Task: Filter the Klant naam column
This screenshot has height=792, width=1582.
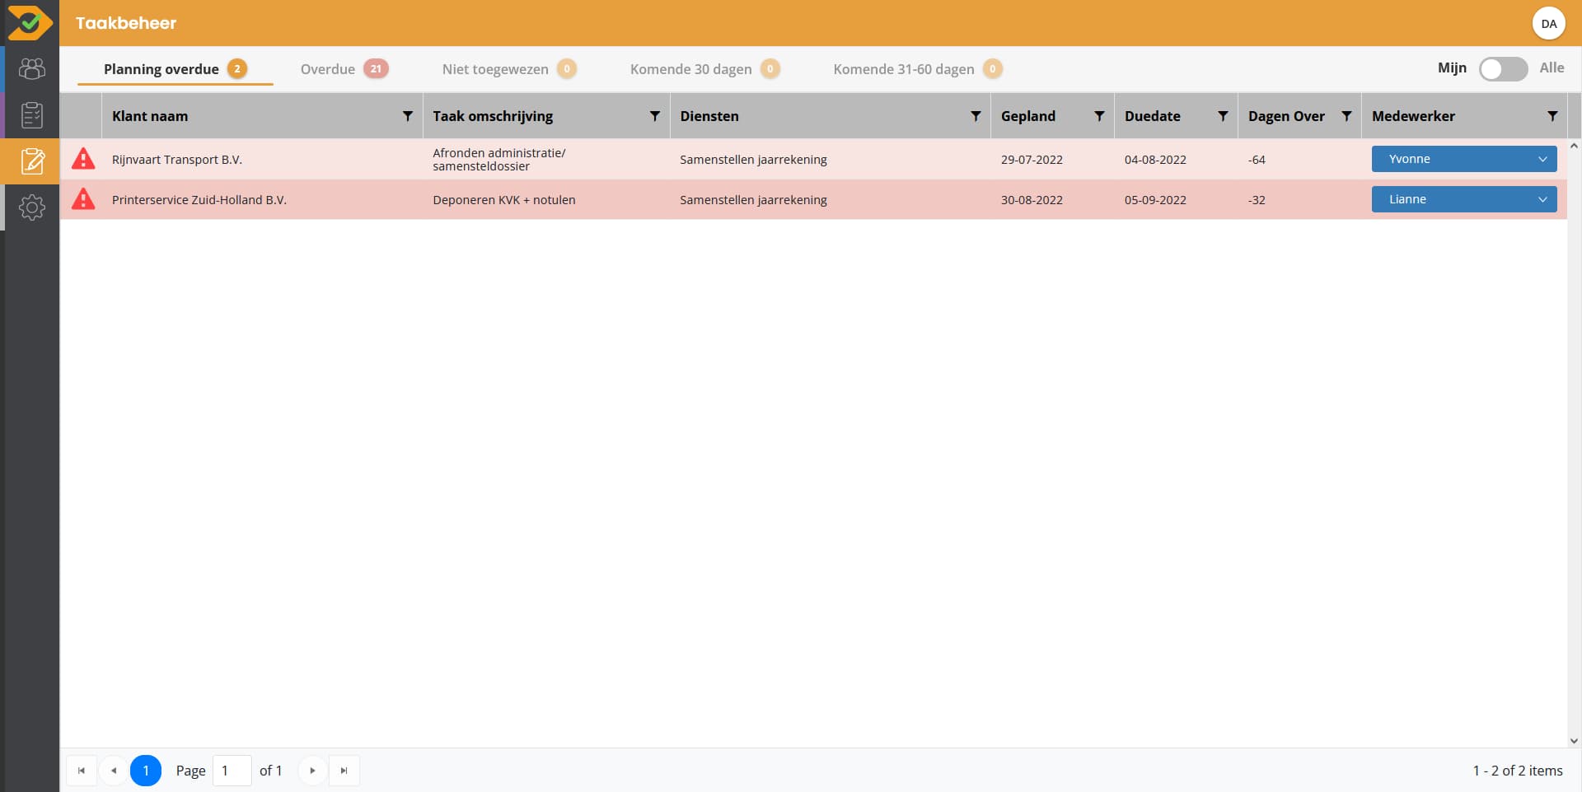Action: click(x=407, y=116)
